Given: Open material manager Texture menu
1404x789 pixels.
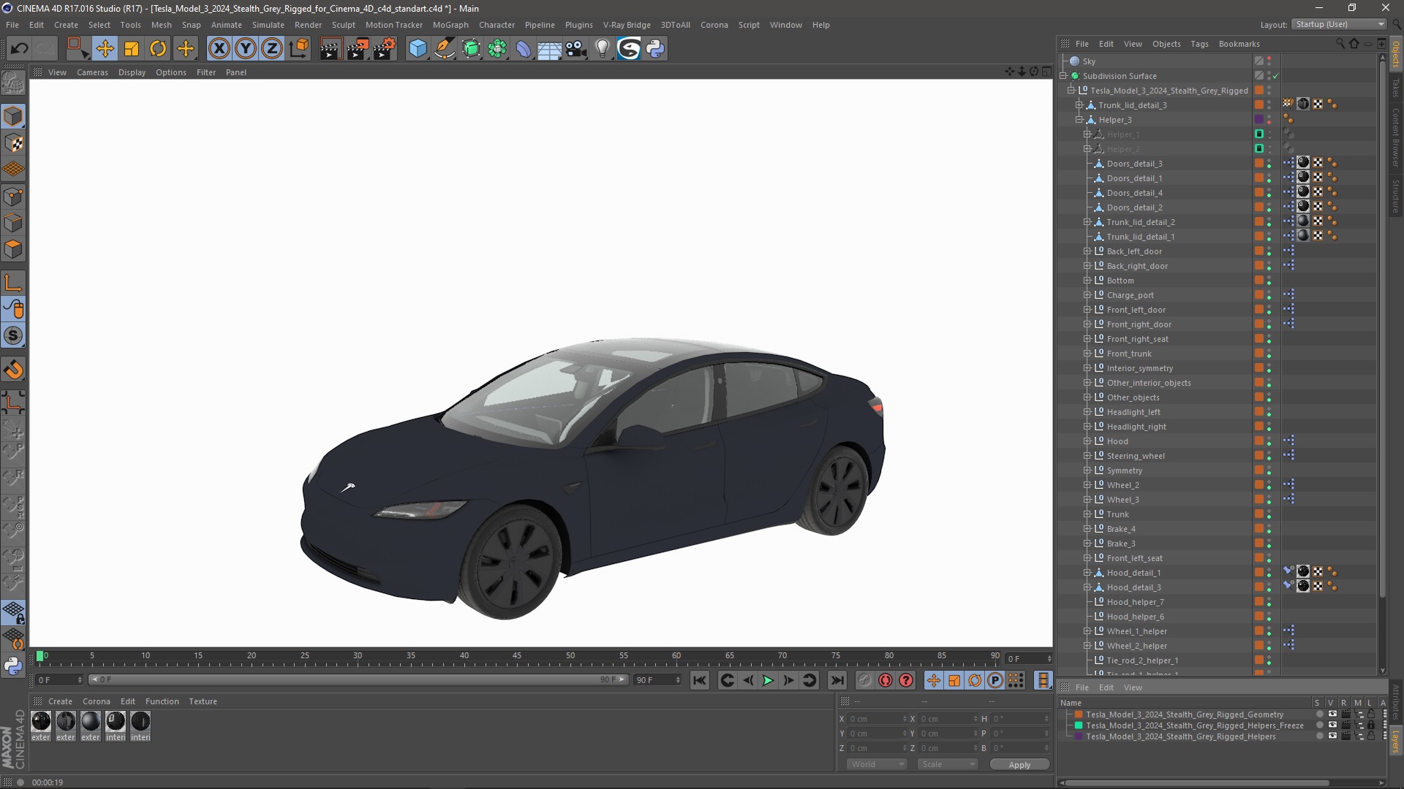Looking at the screenshot, I should [x=203, y=701].
